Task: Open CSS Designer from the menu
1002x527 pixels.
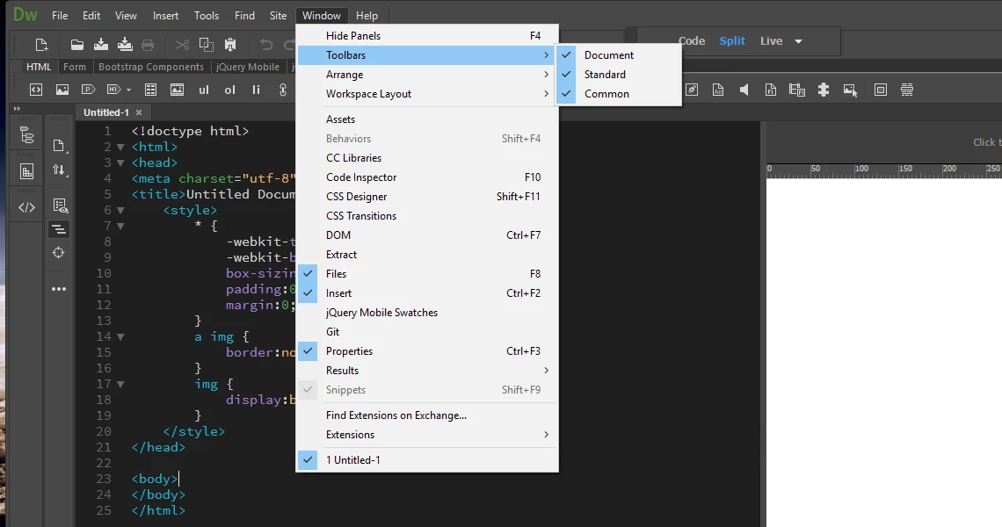Action: 427,196
